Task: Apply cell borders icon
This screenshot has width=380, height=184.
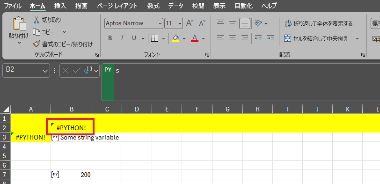Action: click(x=154, y=38)
